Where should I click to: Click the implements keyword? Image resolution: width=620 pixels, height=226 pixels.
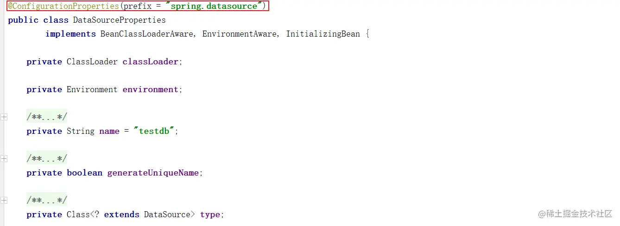coord(70,34)
